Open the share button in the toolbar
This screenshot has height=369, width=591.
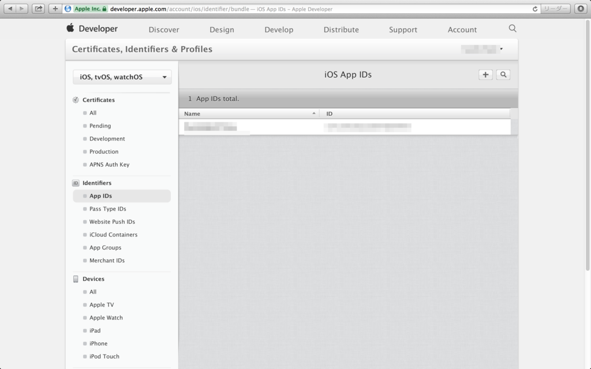39,9
